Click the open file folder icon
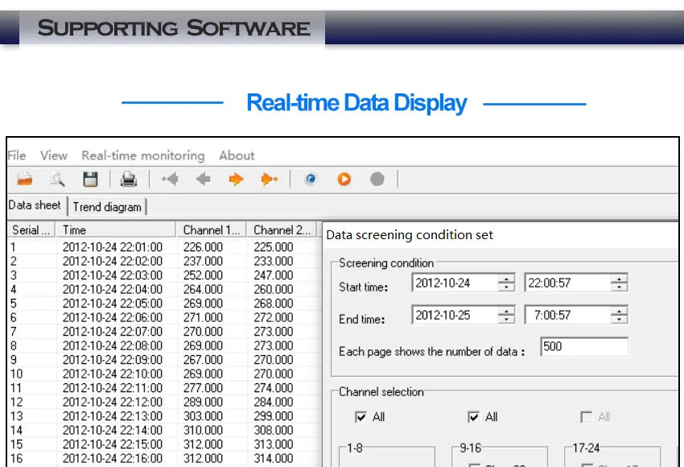The image size is (684, 467). pos(25,180)
